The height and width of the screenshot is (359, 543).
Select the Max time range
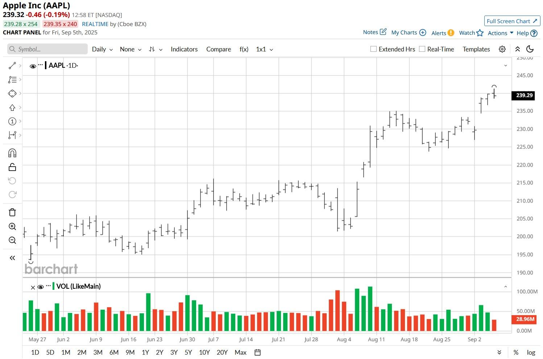(x=240, y=352)
